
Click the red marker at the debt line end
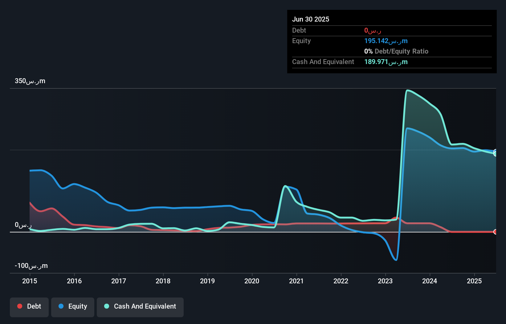[x=495, y=232]
